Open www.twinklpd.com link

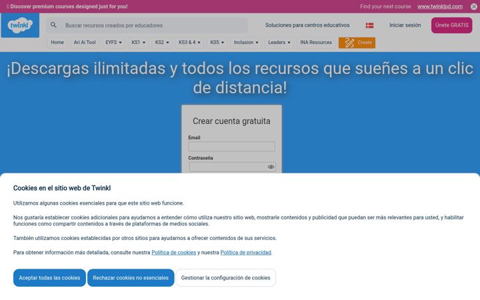pyautogui.click(x=440, y=7)
